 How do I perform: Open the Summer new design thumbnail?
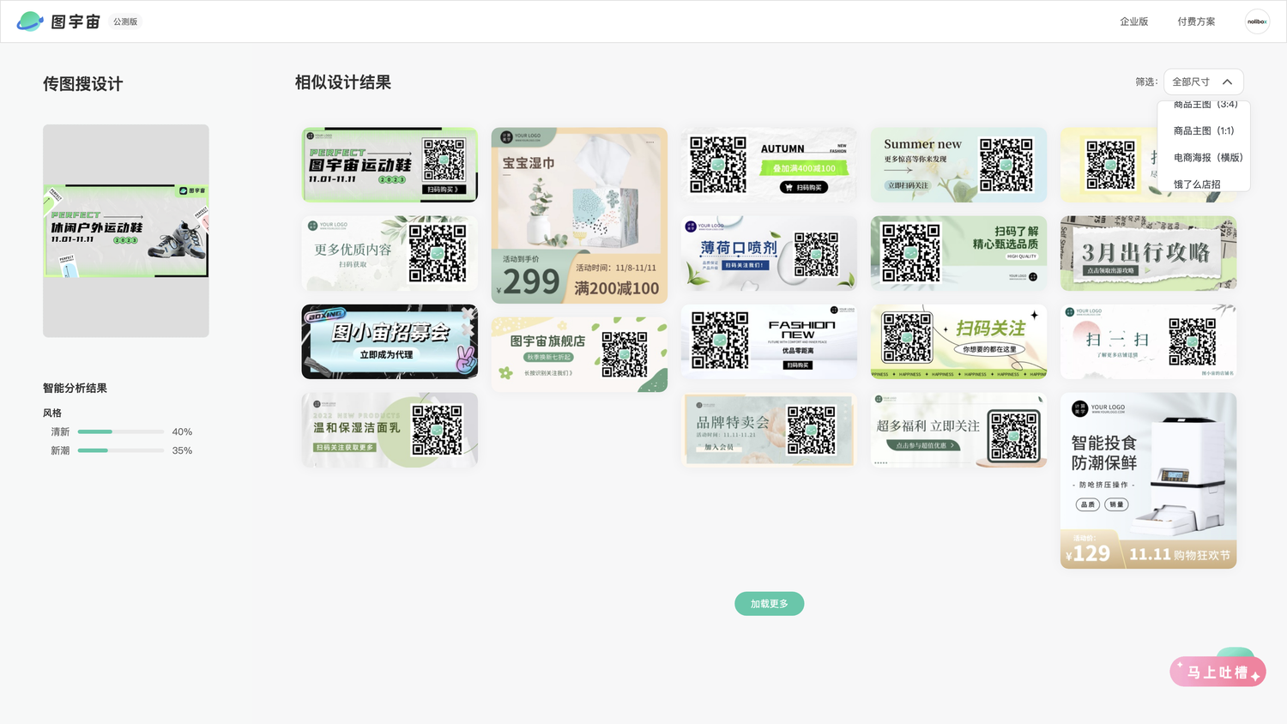pyautogui.click(x=958, y=165)
